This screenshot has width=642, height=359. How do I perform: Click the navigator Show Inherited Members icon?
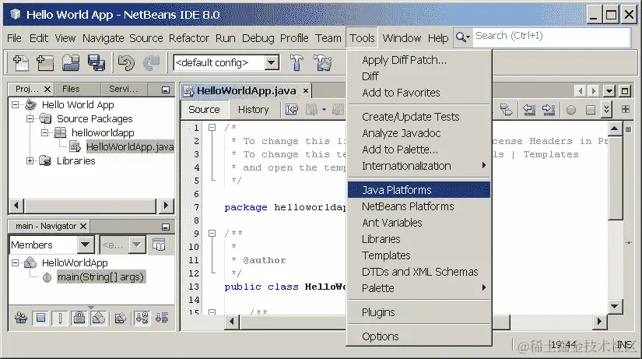pyautogui.click(x=21, y=318)
